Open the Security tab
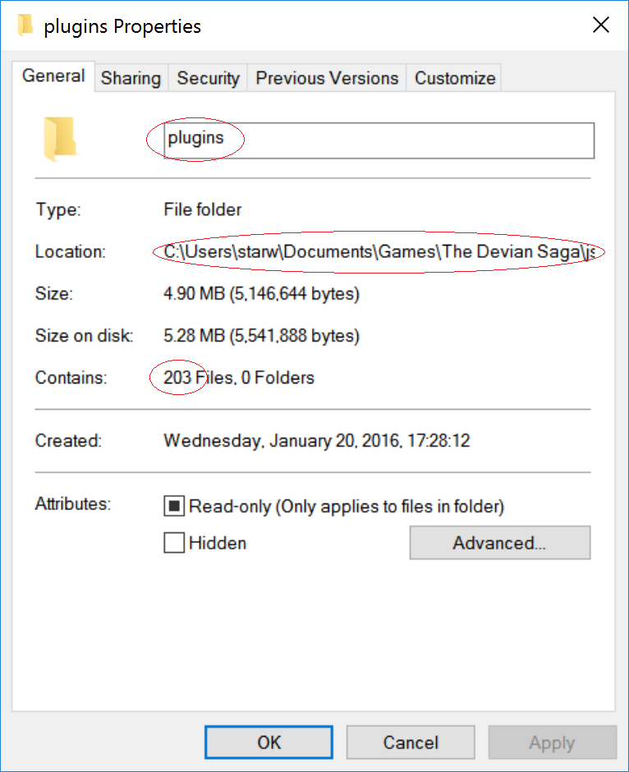The width and height of the screenshot is (629, 772). coord(209,78)
